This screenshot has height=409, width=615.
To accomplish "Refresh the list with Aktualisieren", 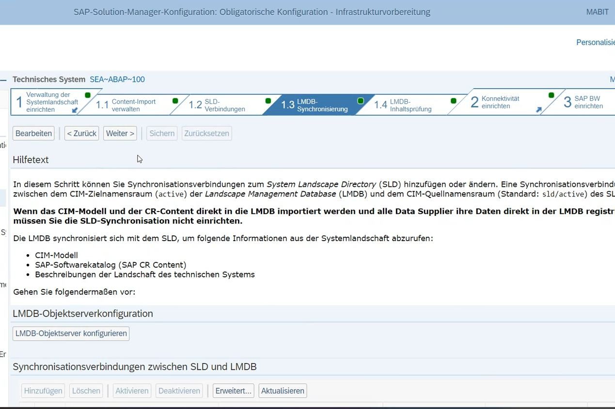I will pos(283,391).
